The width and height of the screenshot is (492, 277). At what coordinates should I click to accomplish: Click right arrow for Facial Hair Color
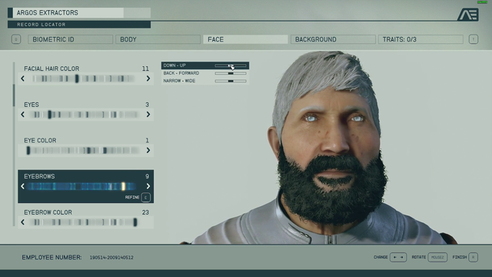coord(148,78)
